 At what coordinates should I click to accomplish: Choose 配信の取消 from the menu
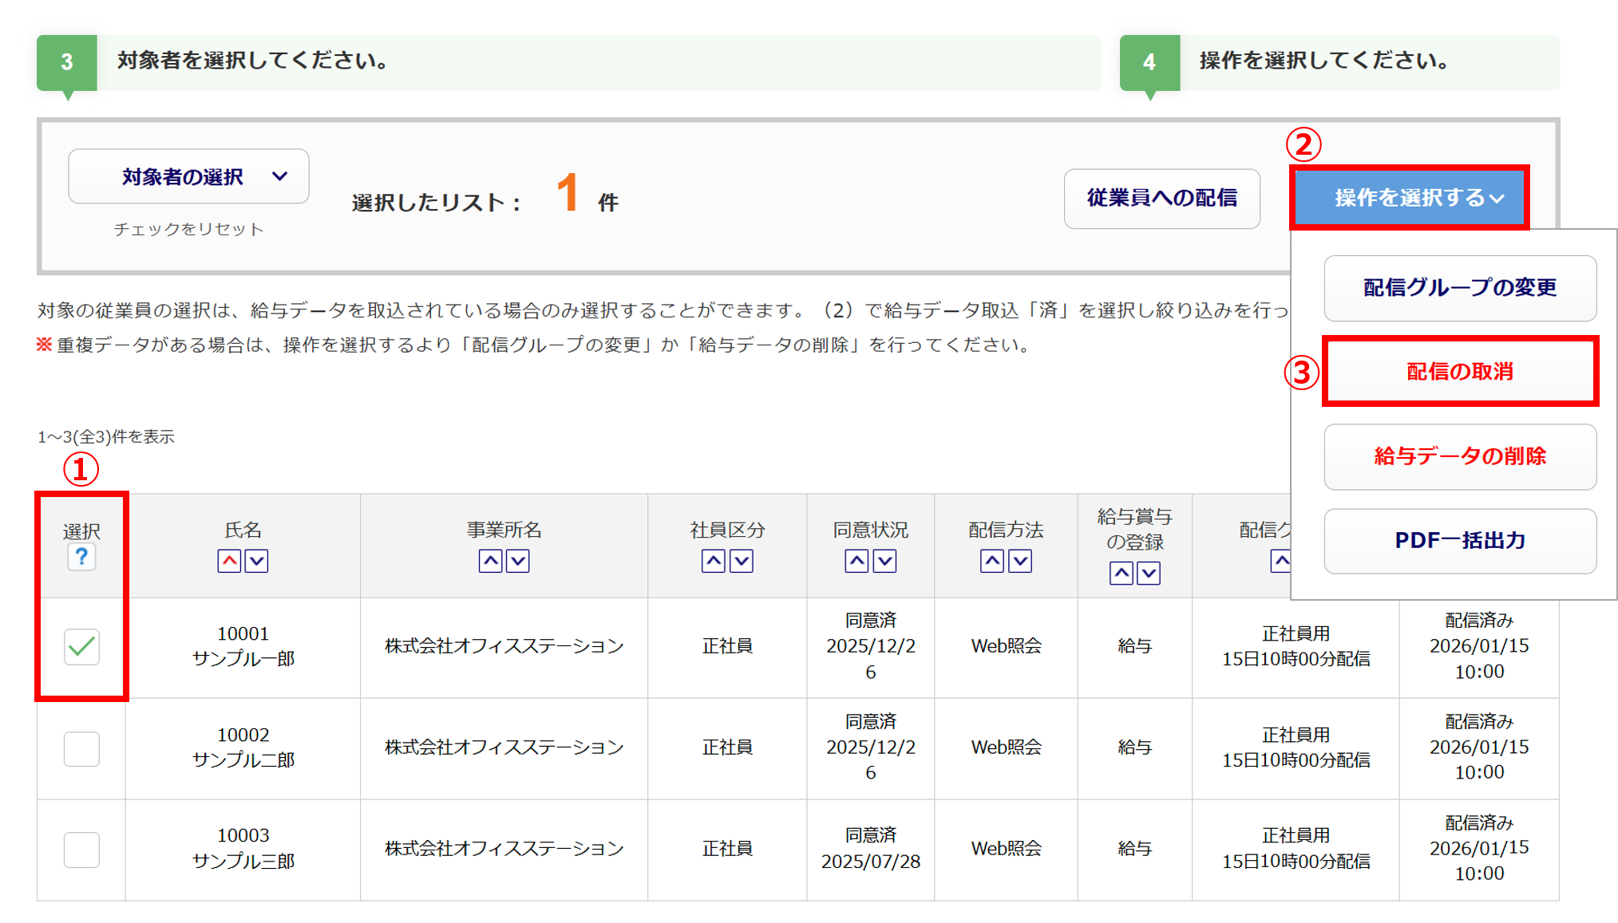1459,372
